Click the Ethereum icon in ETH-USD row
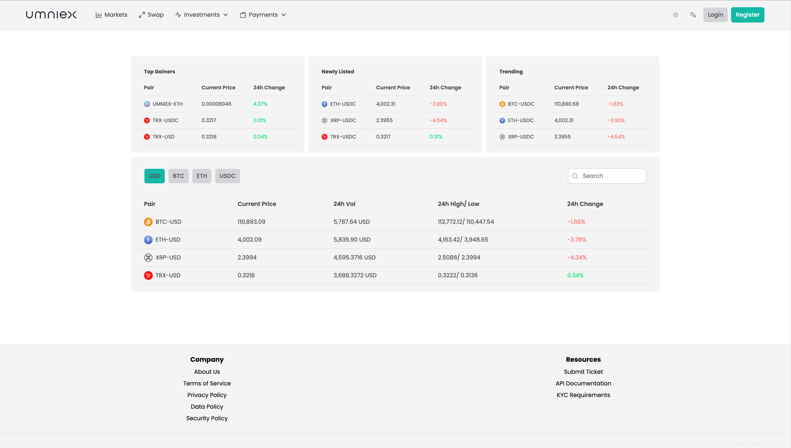This screenshot has width=791, height=448. click(148, 240)
